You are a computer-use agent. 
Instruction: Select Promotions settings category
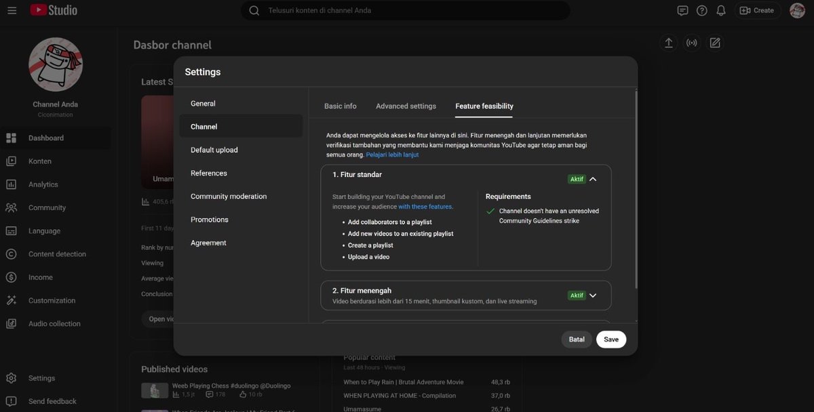pos(241,220)
